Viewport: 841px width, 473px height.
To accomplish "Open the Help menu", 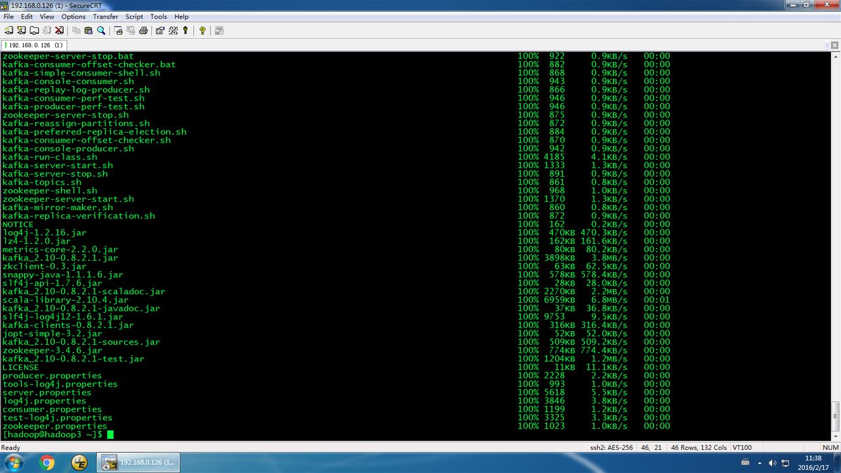I will pos(182,16).
